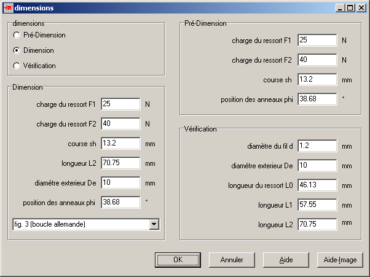
Task: Click the longueur du ressort L0 field
Action: [x=317, y=185]
